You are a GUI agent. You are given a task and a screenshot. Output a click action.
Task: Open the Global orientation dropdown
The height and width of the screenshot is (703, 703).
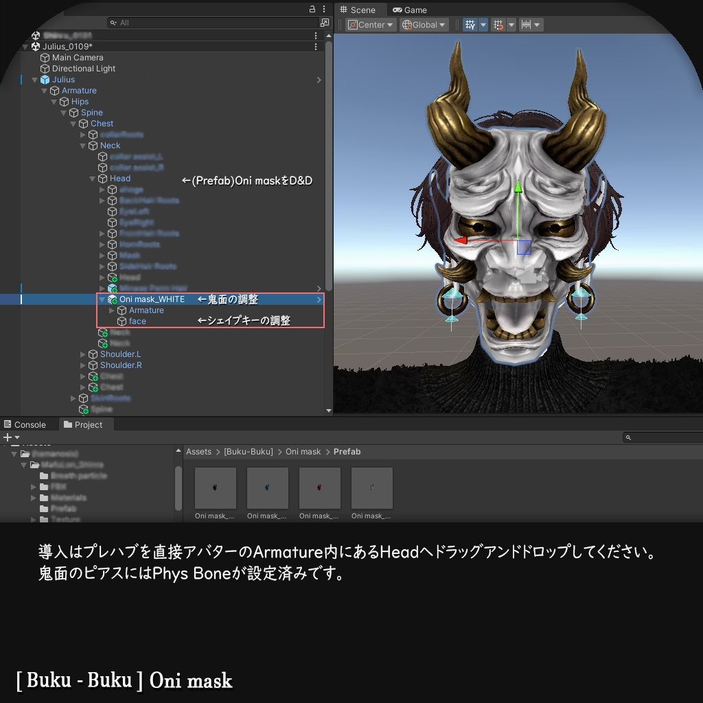pos(424,25)
